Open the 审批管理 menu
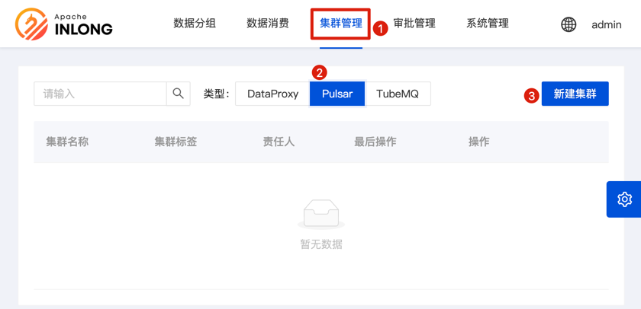 tap(414, 24)
